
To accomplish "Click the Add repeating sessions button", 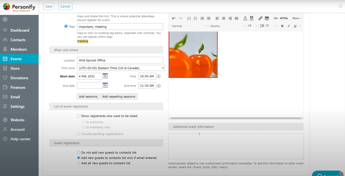I will click(119, 96).
